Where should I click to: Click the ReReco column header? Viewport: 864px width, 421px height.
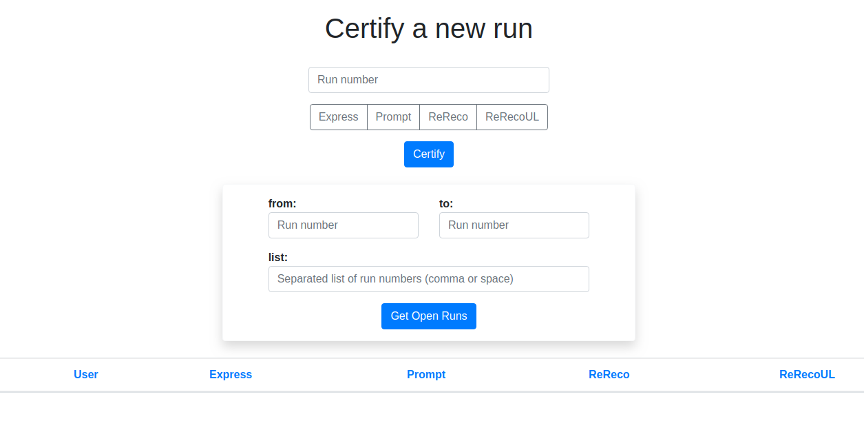pos(609,375)
